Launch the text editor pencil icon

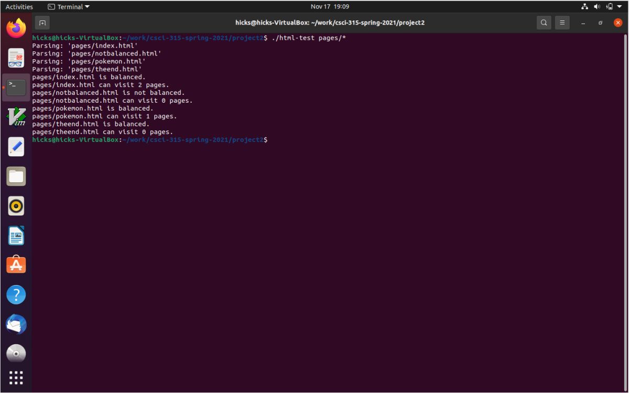16,147
